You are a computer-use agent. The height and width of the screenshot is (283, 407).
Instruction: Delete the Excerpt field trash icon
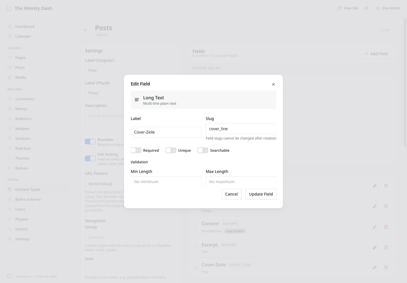pos(386,248)
